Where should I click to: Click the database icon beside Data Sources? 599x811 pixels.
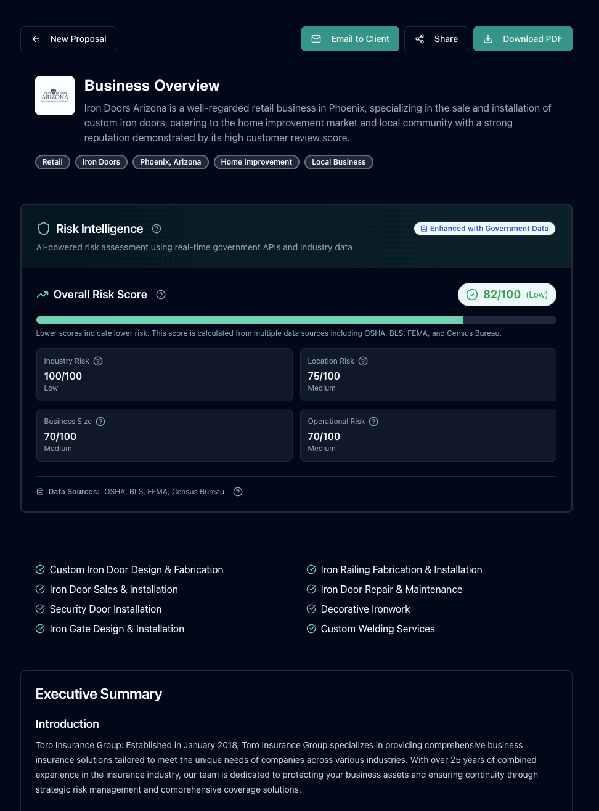(40, 491)
